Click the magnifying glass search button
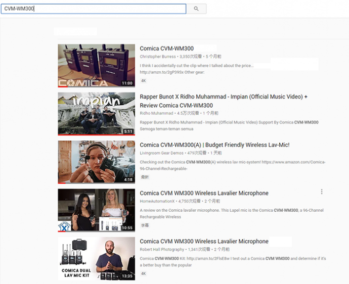 pyautogui.click(x=196, y=9)
